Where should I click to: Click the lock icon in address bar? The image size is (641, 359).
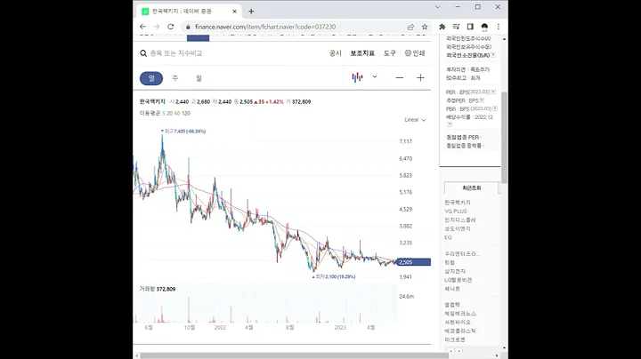coord(188,27)
